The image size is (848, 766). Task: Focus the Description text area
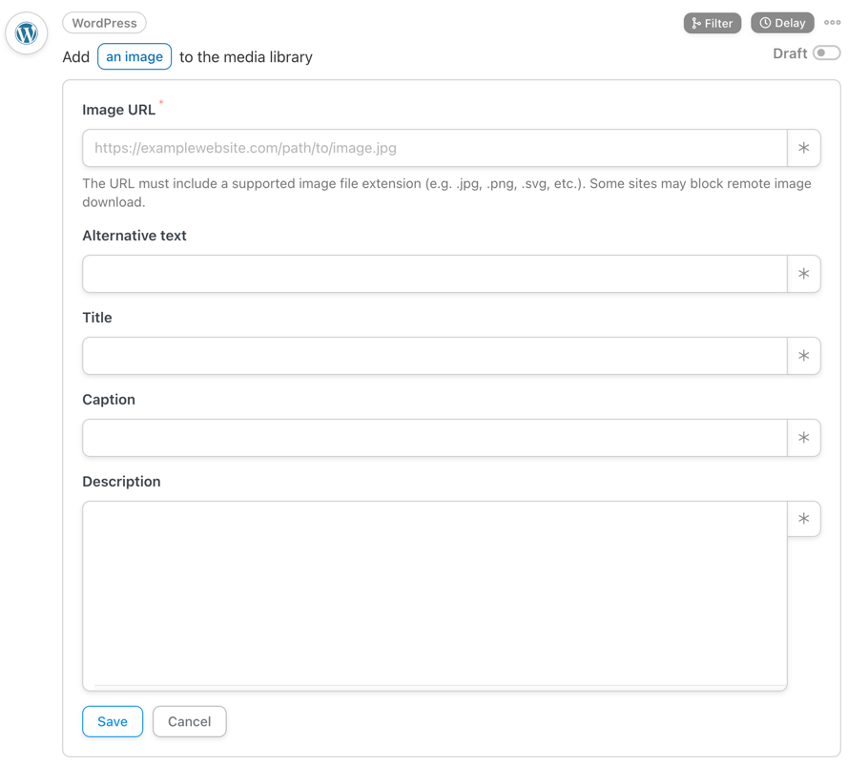[435, 596]
